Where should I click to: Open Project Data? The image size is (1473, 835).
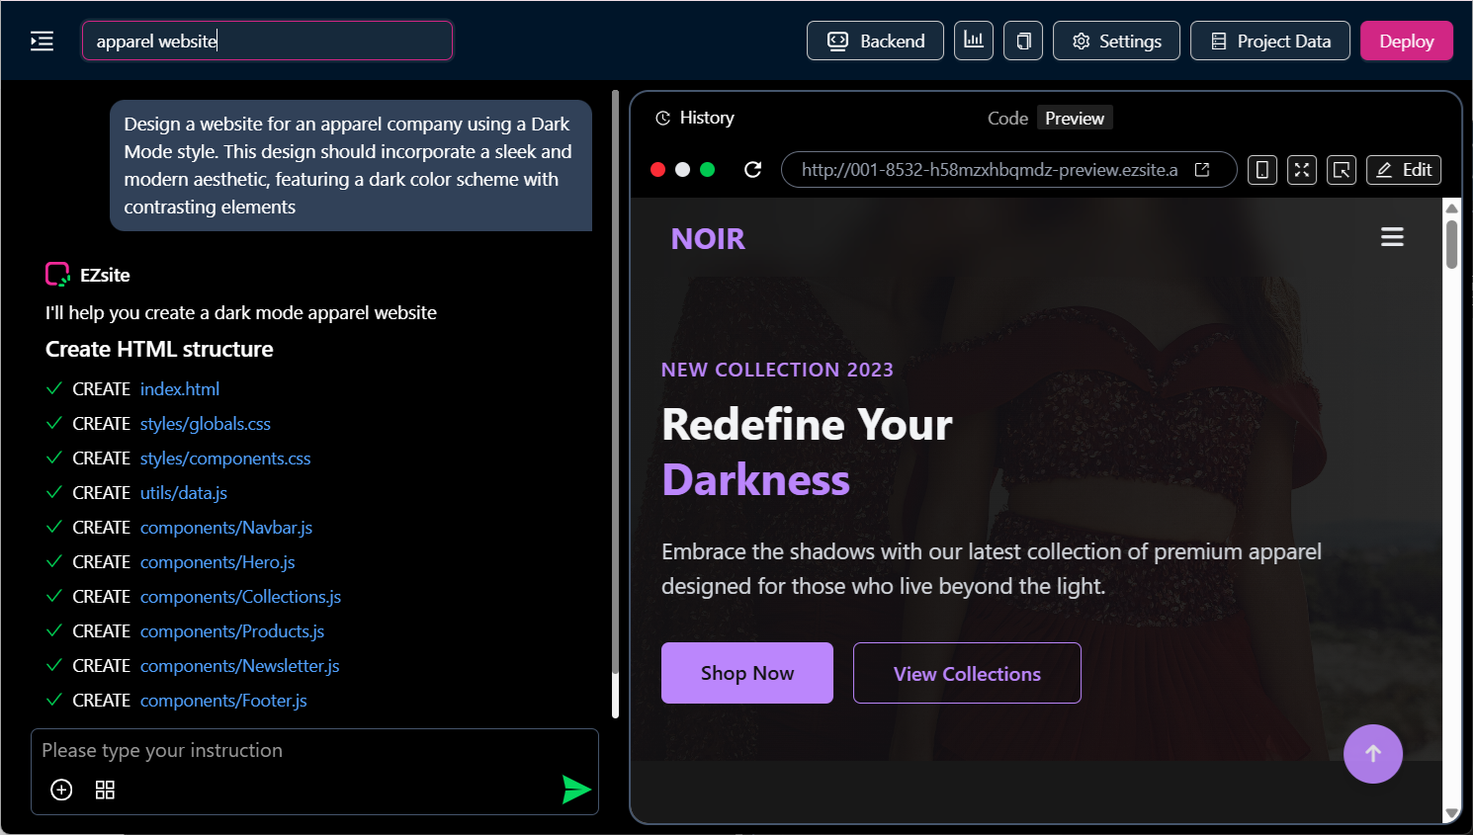click(1270, 41)
